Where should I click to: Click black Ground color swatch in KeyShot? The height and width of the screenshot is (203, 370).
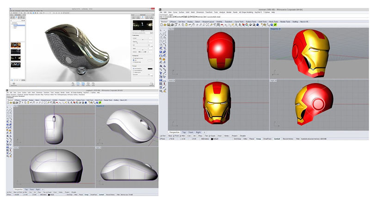[x=150, y=69]
